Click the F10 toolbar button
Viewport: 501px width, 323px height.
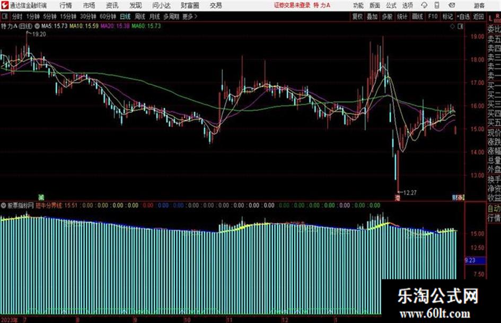pyautogui.click(x=433, y=16)
